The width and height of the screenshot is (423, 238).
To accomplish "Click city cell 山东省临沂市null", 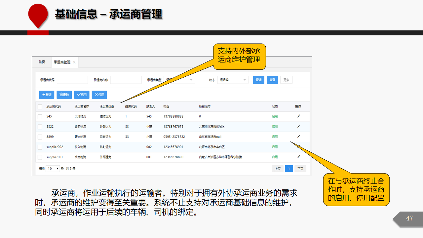I will tap(210, 137).
